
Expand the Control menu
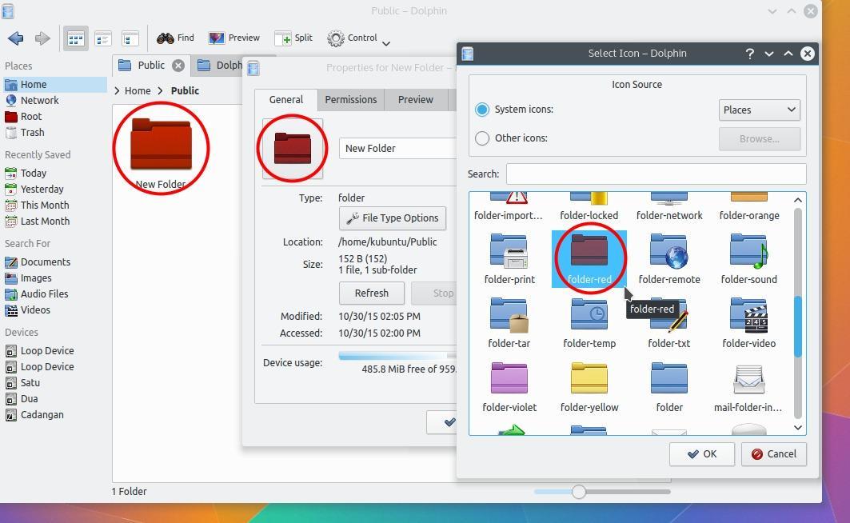coord(353,38)
